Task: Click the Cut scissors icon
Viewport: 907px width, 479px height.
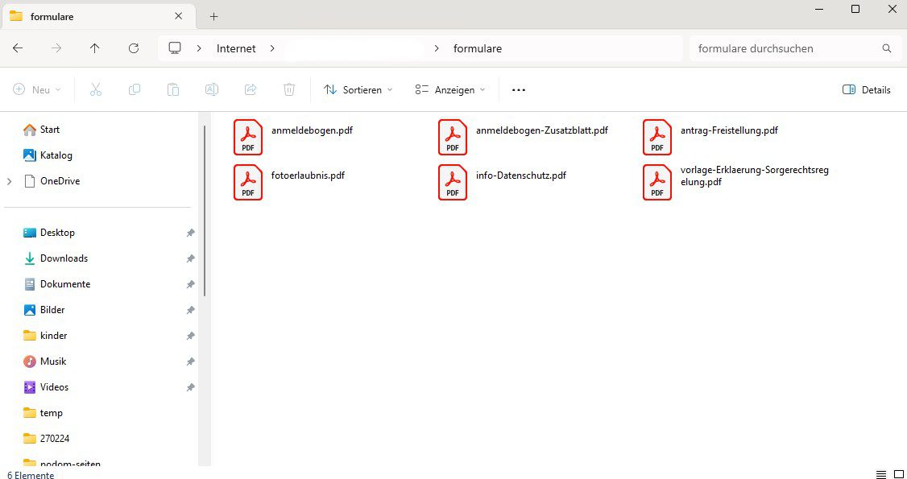Action: [96, 89]
